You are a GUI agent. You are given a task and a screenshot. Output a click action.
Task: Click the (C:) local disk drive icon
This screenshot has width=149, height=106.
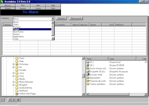[88, 62]
